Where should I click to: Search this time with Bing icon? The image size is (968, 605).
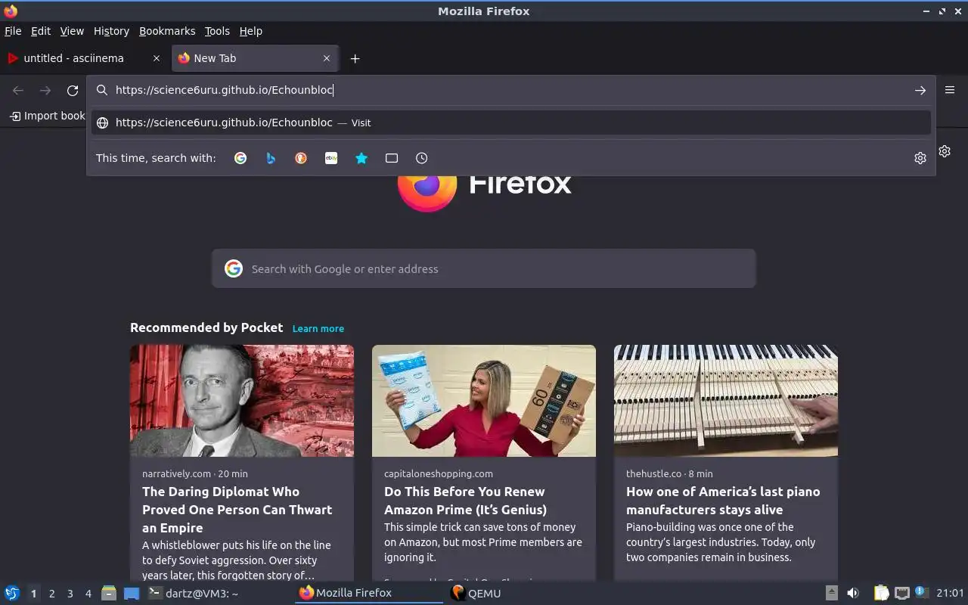coord(271,158)
